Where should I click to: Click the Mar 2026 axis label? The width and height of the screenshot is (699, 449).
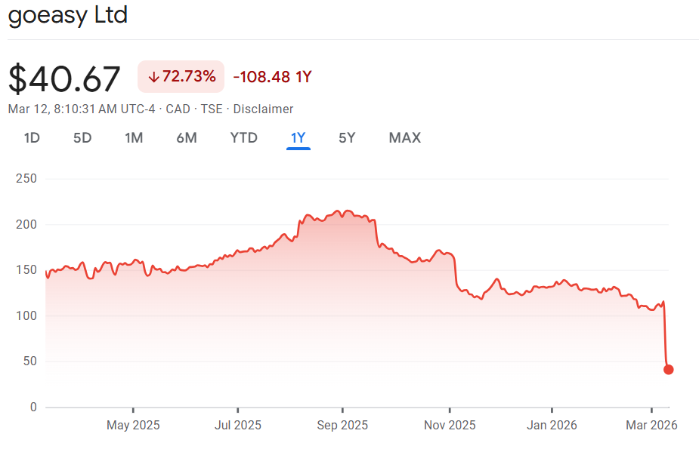tap(651, 426)
